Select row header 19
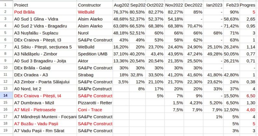The width and height of the screenshot is (258, 136). click(6, 130)
